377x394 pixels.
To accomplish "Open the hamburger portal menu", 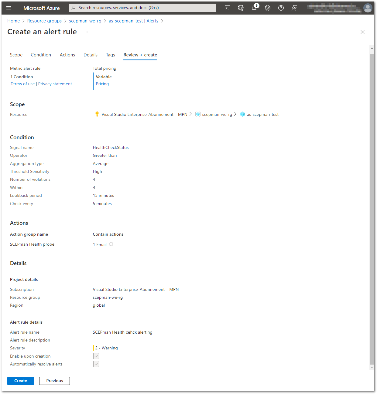I will 9,8.
